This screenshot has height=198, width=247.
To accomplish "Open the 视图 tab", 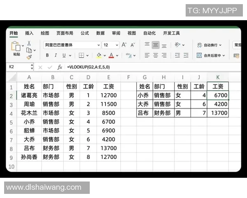I will pyautogui.click(x=132, y=33).
